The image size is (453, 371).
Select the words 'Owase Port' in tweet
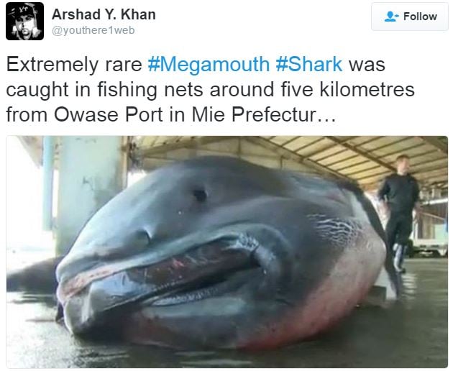tap(109, 115)
